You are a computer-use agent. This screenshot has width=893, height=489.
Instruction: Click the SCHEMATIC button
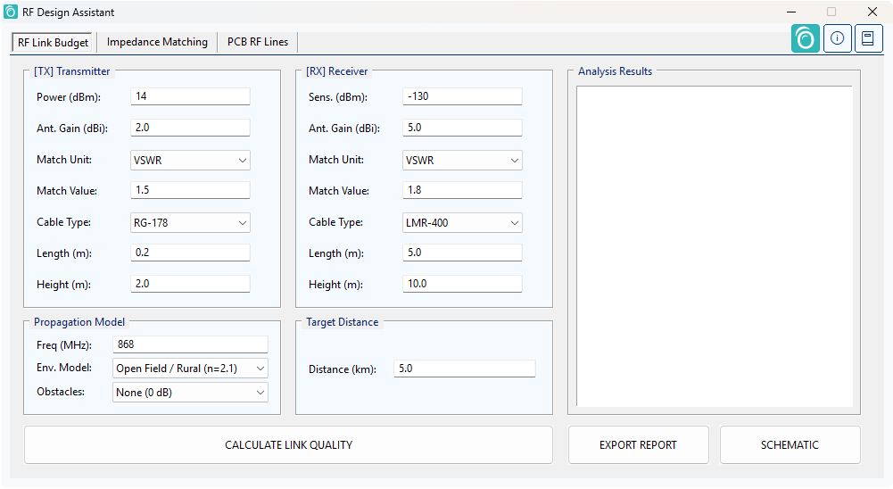click(790, 445)
